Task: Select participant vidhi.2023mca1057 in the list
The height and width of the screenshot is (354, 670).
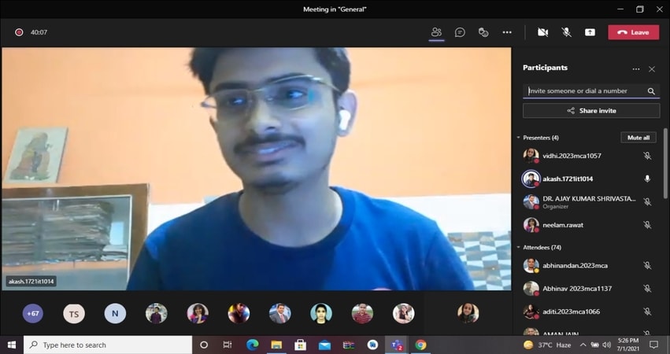Action: tap(572, 156)
